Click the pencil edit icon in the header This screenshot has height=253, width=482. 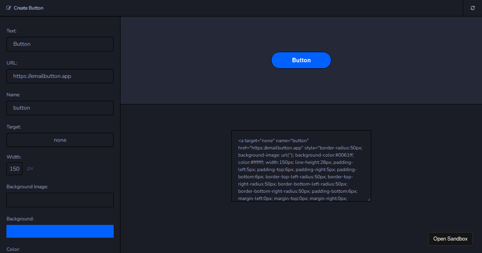coord(9,8)
